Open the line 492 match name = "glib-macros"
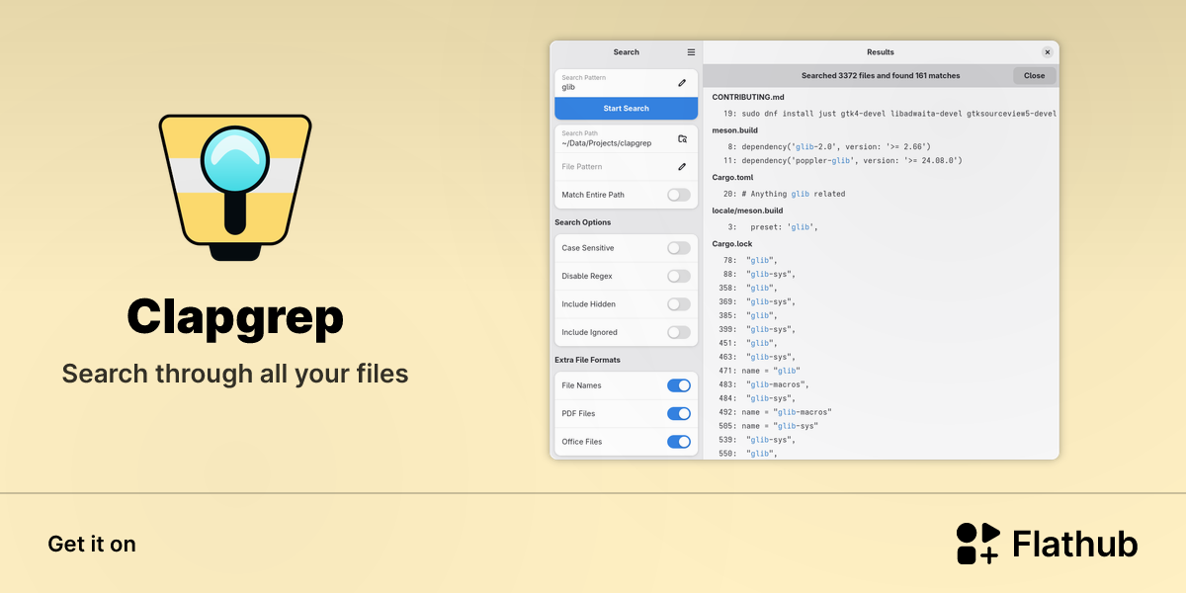1186x593 pixels. (x=775, y=412)
